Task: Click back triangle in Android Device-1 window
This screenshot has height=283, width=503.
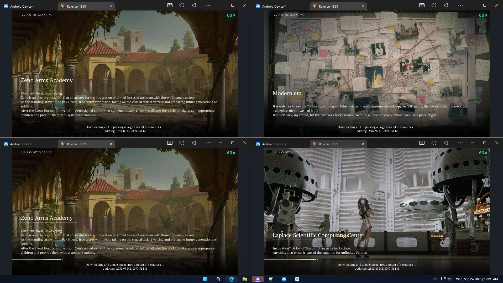Action: (446, 5)
